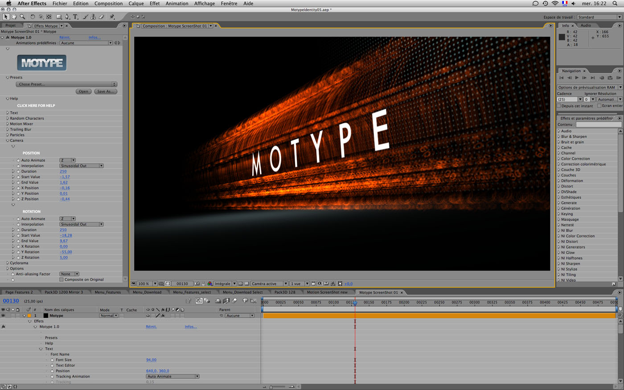Toggle Font Size stopwatch keyframe

pyautogui.click(x=52, y=360)
